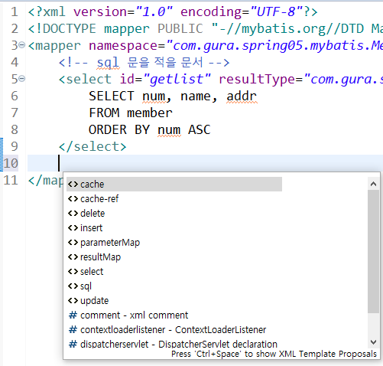The height and width of the screenshot is (366, 383).
Task: Click the template hash icon beside comment
Action: click(x=73, y=315)
